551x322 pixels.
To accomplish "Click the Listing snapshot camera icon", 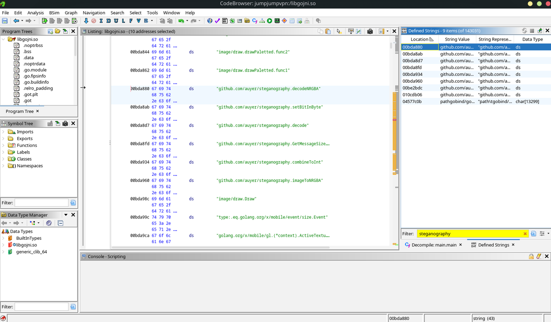I will pyautogui.click(x=370, y=31).
